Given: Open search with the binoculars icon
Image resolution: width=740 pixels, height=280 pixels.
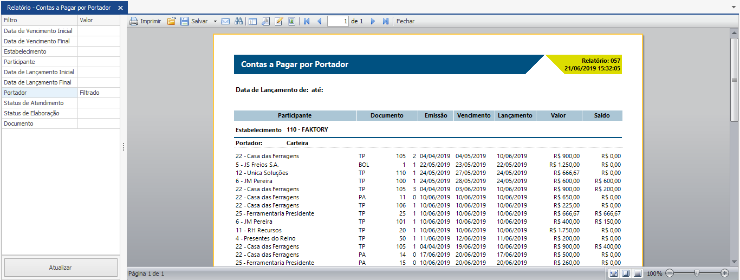Looking at the screenshot, I should click(x=239, y=22).
